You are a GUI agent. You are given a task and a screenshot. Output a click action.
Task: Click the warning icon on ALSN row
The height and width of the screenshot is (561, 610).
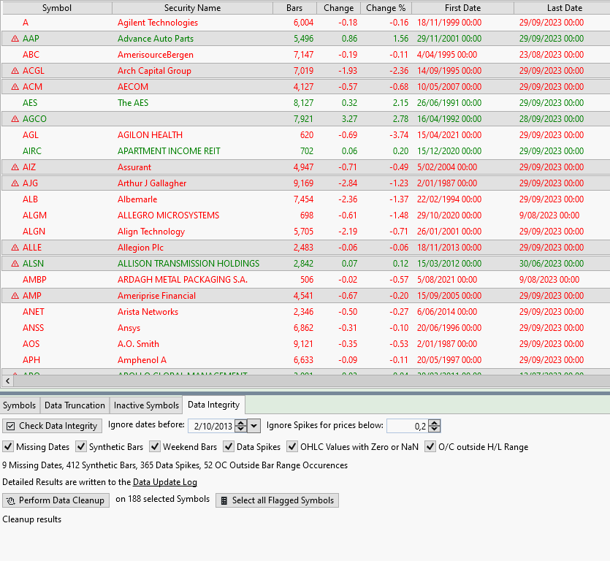[15, 264]
